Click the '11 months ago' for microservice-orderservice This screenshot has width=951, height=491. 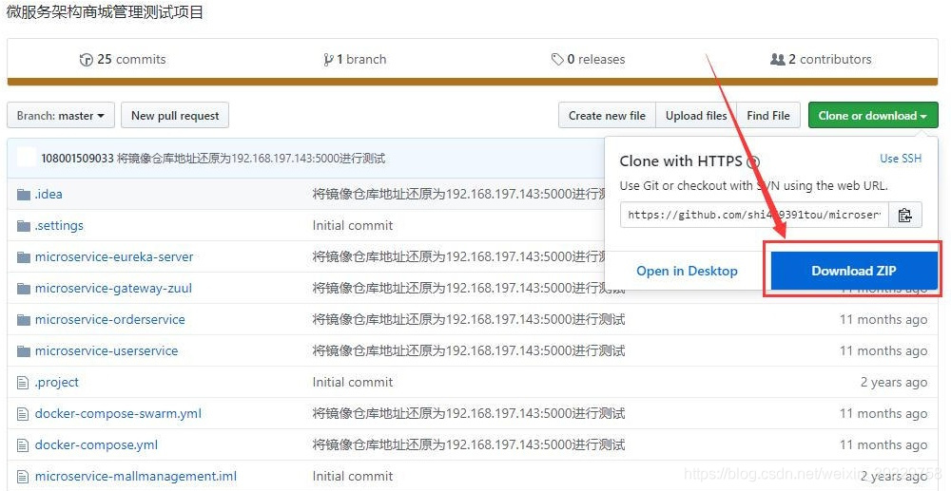click(883, 320)
